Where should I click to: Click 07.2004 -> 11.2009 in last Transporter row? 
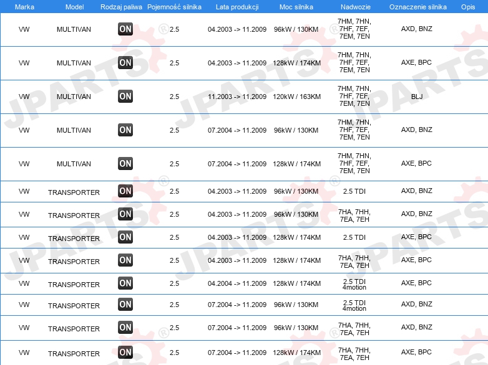coord(237,353)
